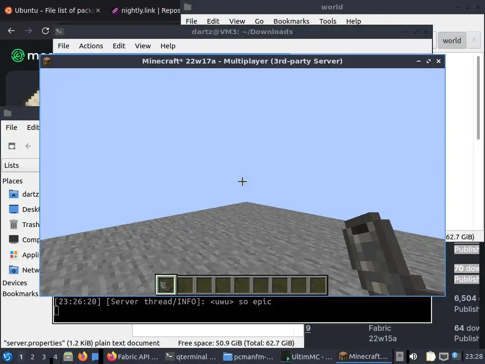485x364 pixels.
Task: Switch to virtual desktop 3
Action: (44, 357)
